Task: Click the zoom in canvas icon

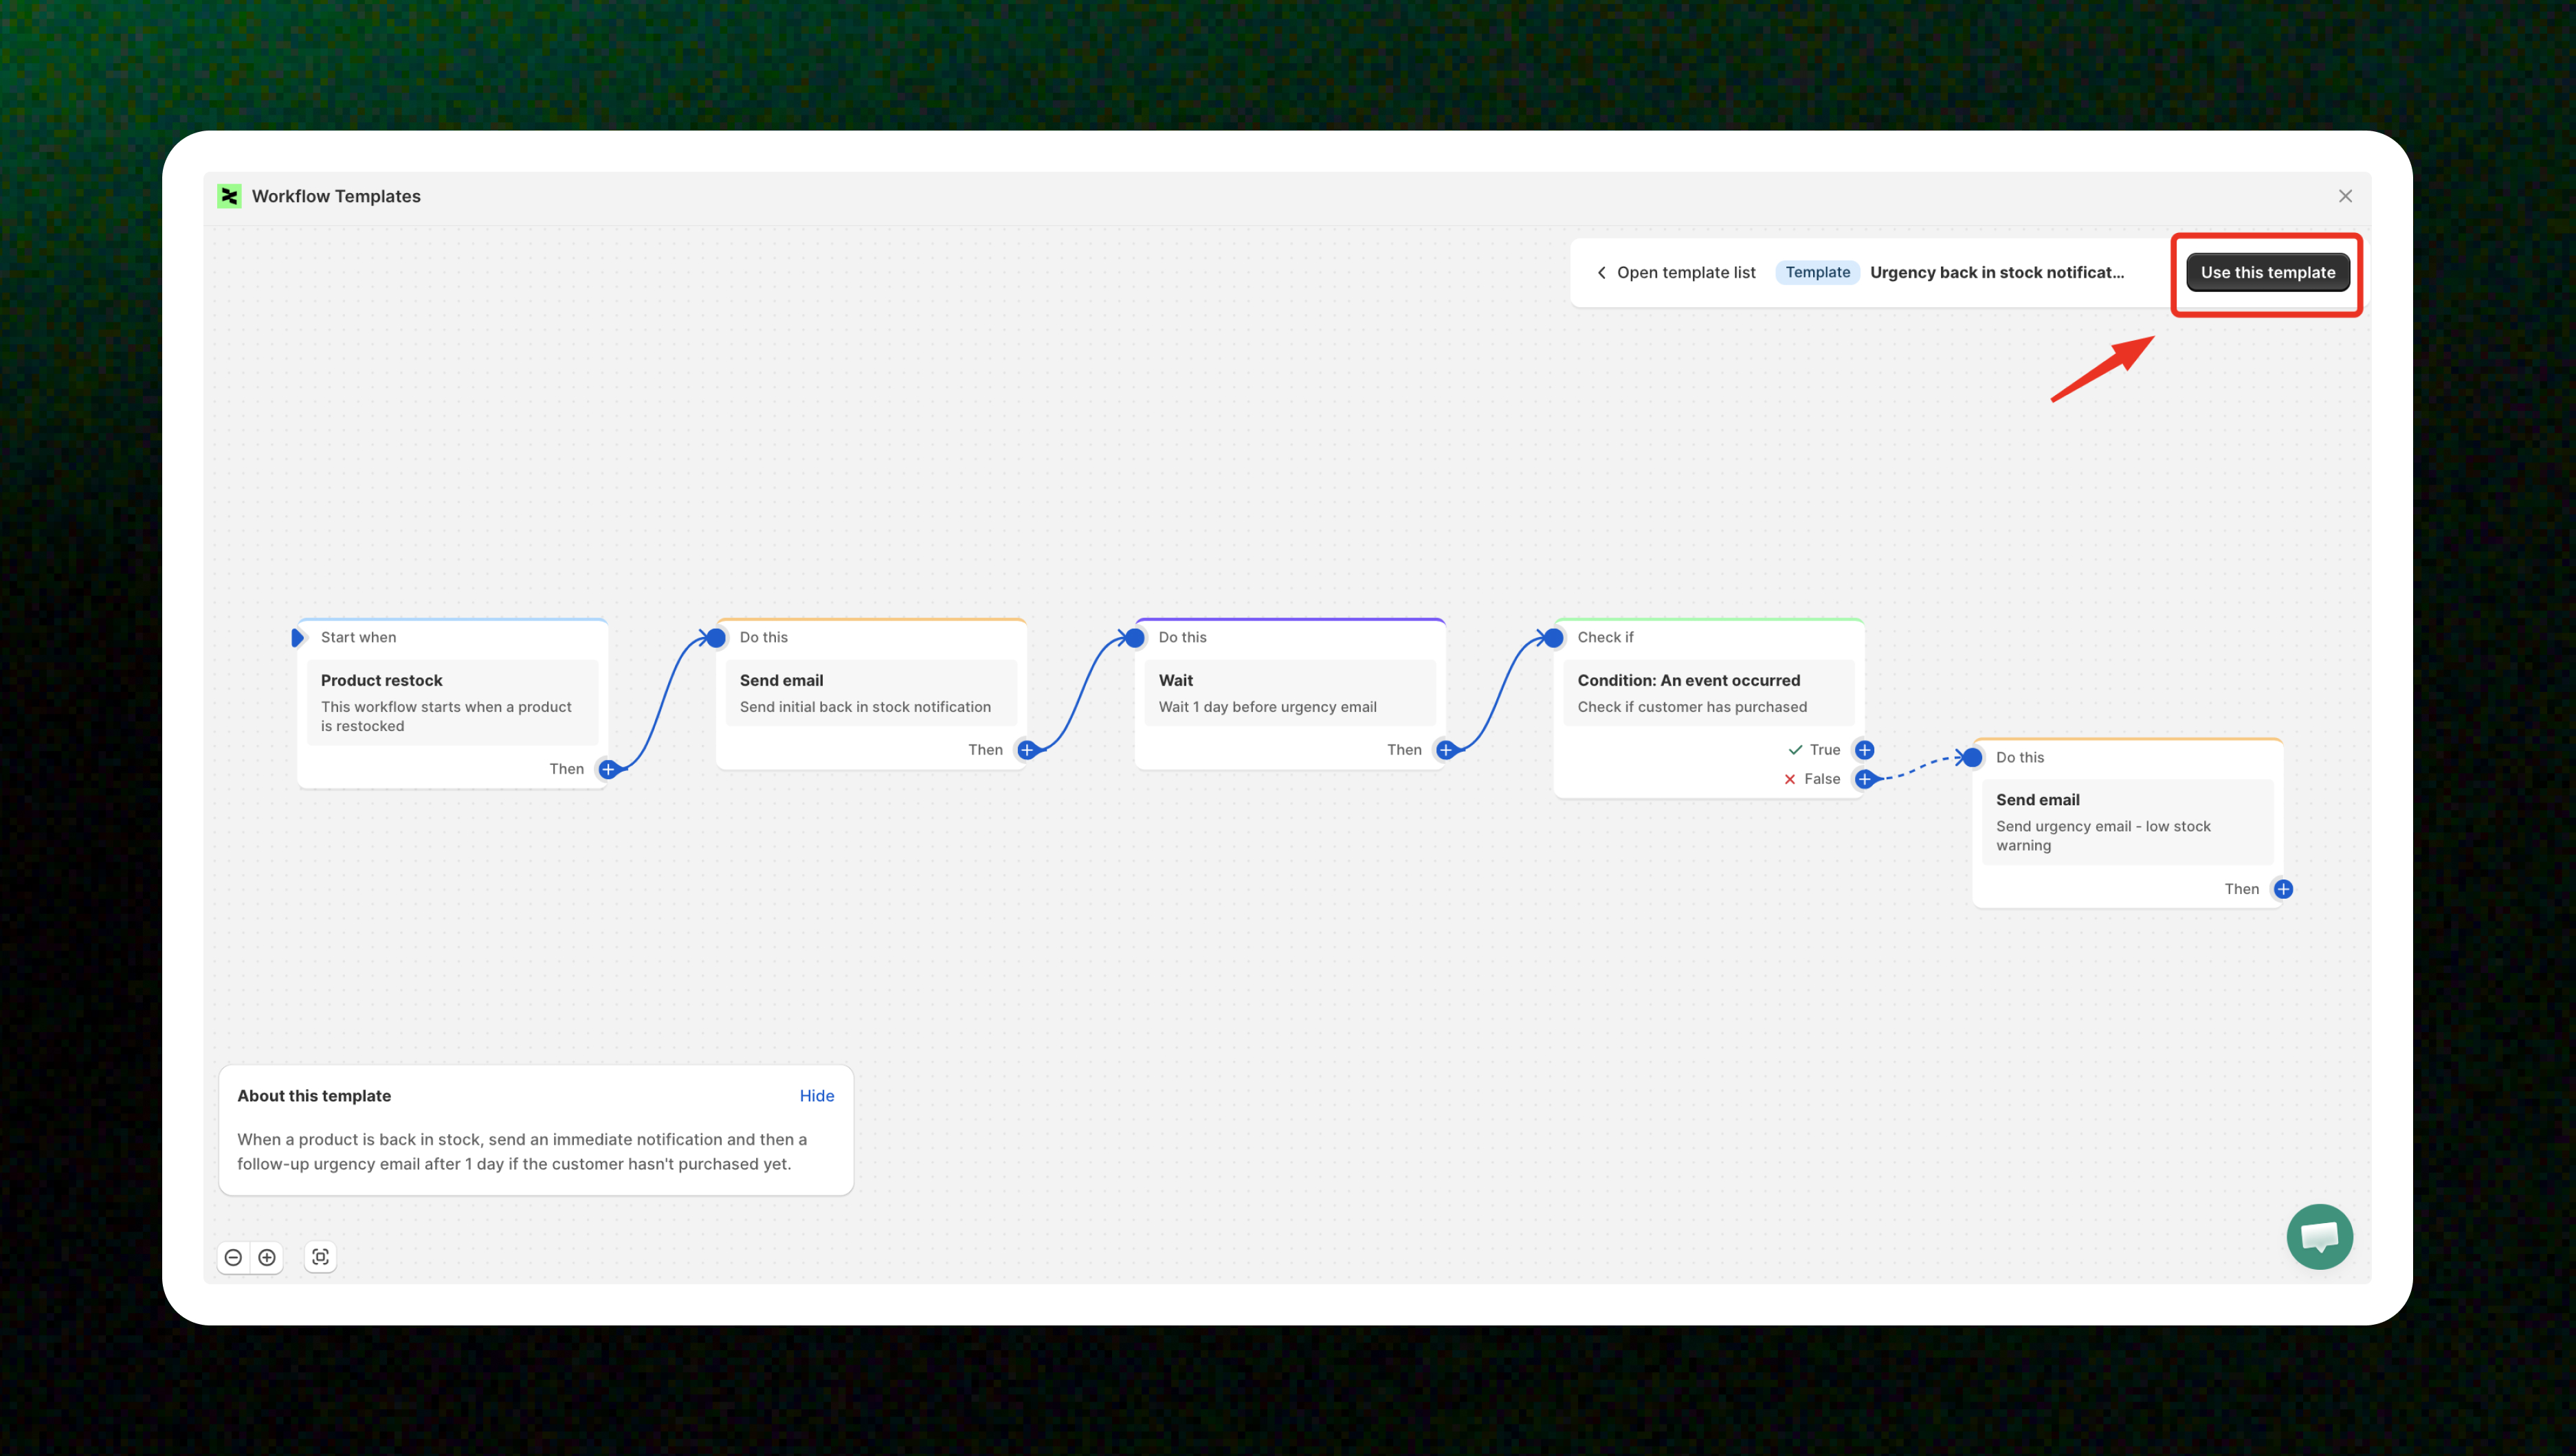Action: click(x=267, y=1257)
